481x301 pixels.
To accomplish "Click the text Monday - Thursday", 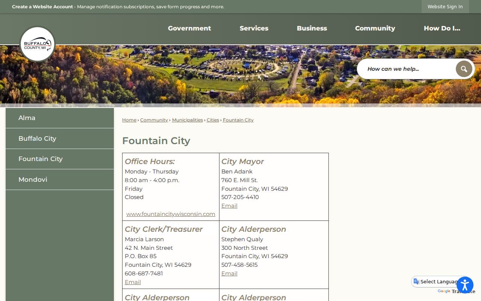I will tap(151, 171).
